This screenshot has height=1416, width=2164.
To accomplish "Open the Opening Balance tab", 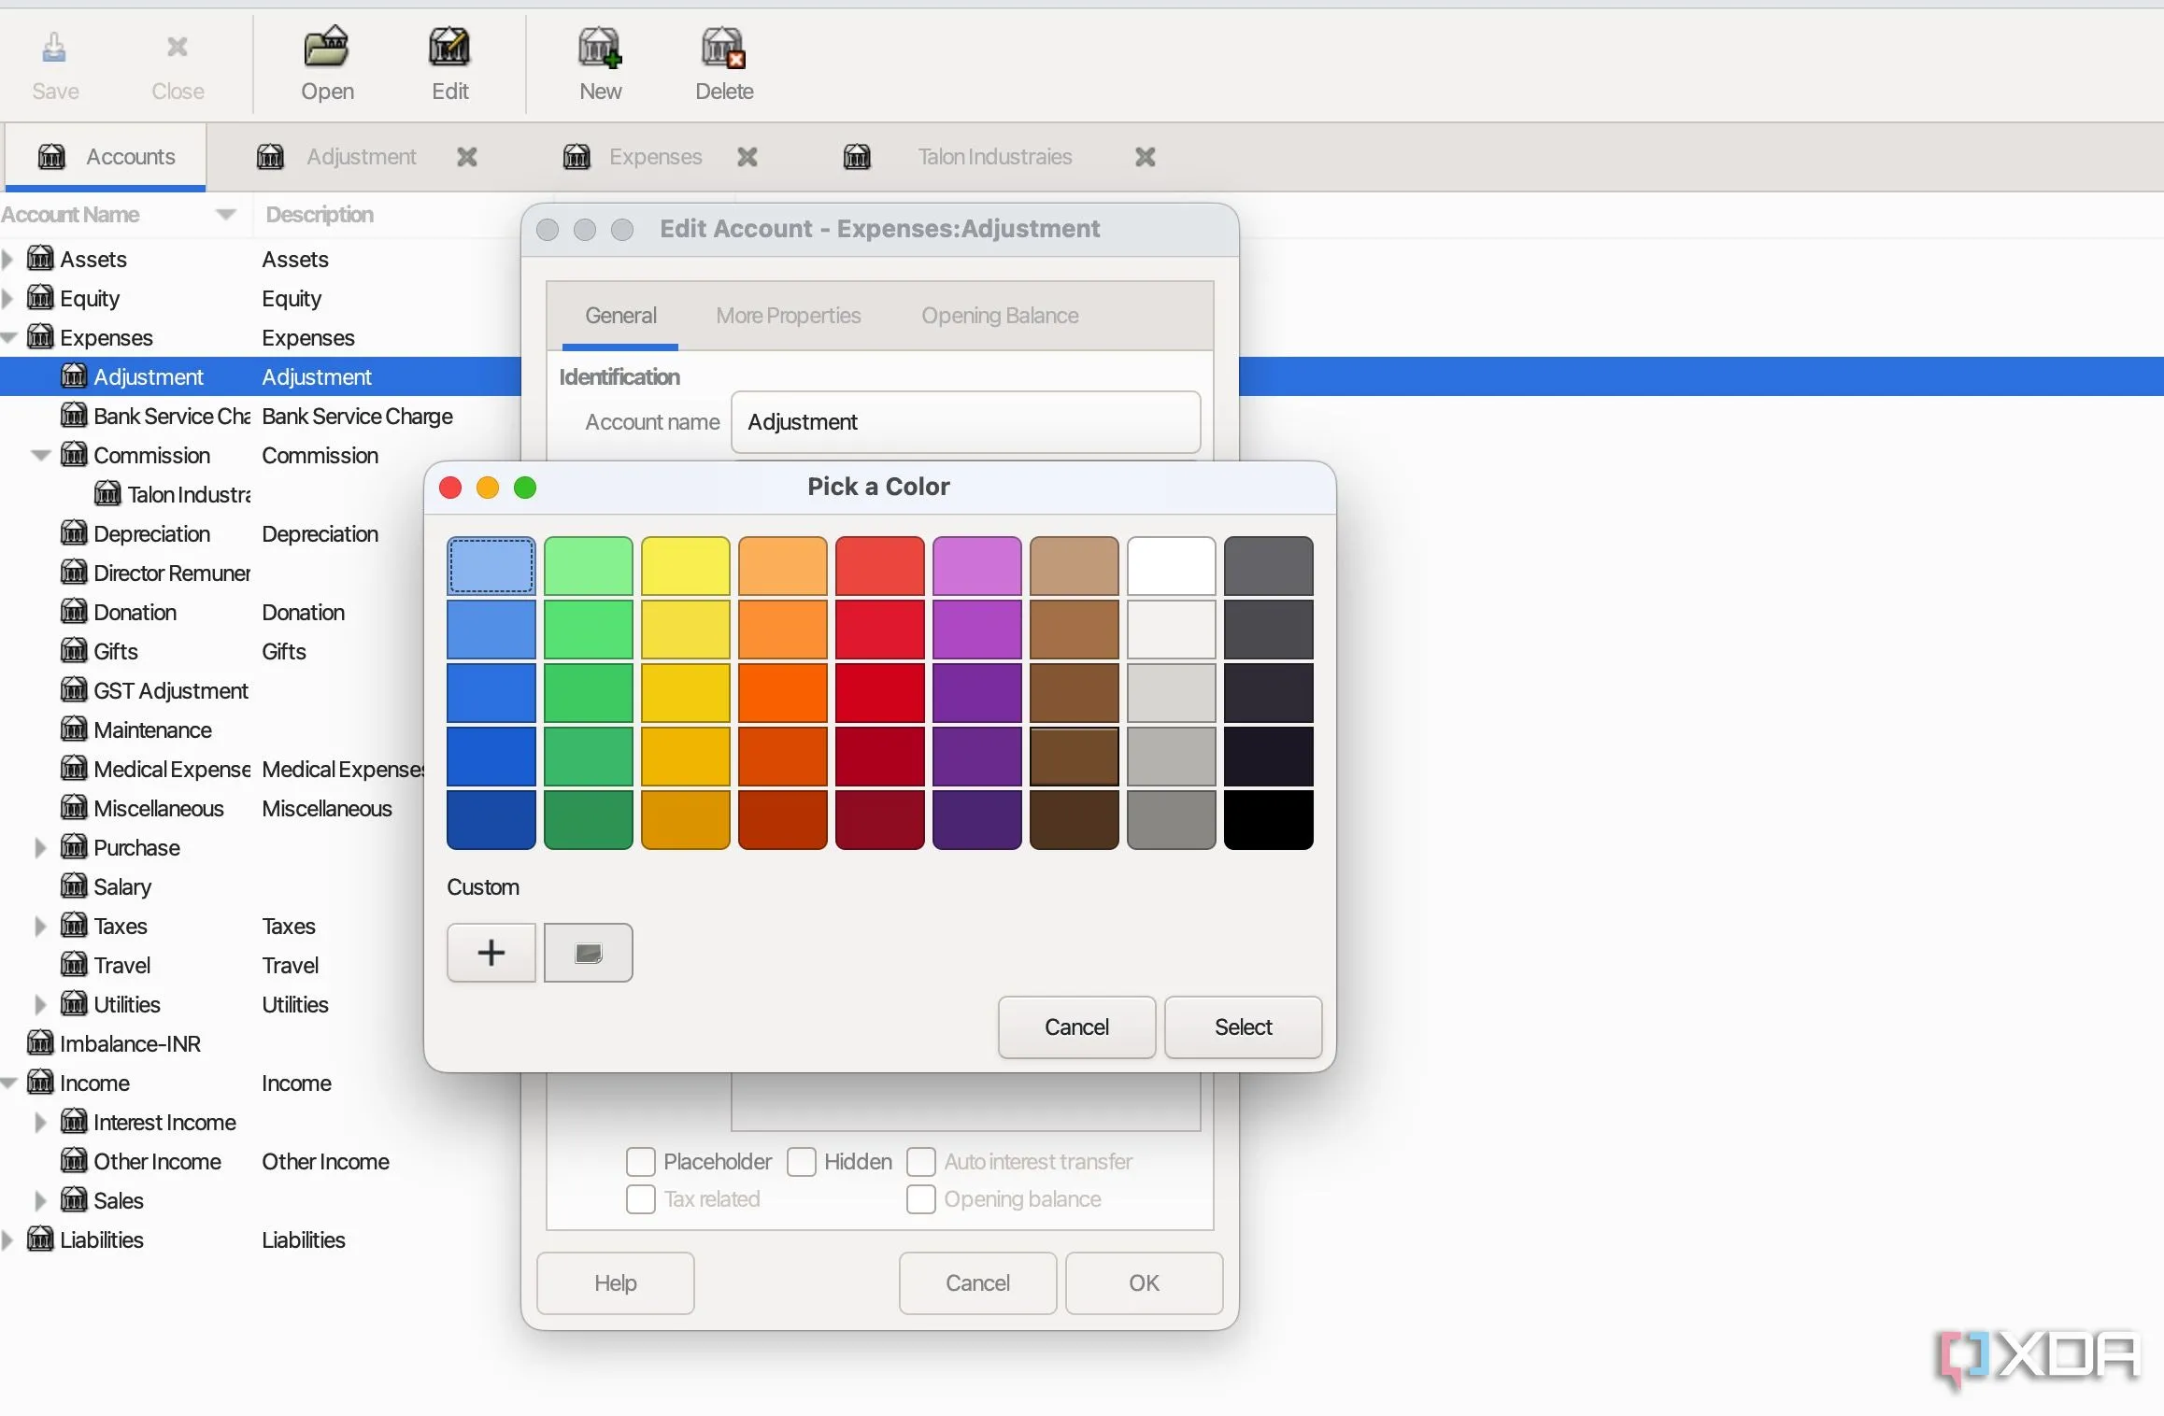I will click(x=1000, y=316).
